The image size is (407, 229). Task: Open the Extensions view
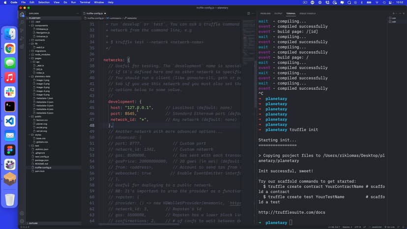22,47
